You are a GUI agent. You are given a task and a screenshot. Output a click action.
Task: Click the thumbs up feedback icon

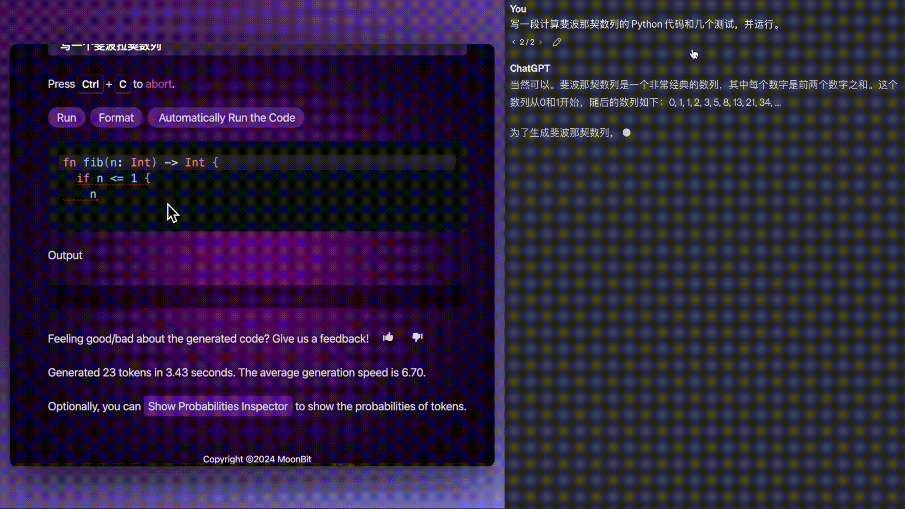(388, 337)
